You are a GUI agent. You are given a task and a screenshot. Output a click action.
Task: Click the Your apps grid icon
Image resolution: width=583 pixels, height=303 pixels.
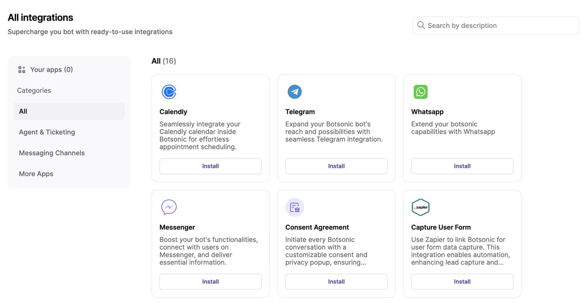(x=22, y=70)
